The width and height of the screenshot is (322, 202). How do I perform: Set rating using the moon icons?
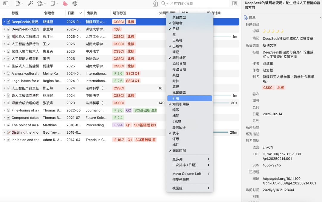[x=273, y=31]
